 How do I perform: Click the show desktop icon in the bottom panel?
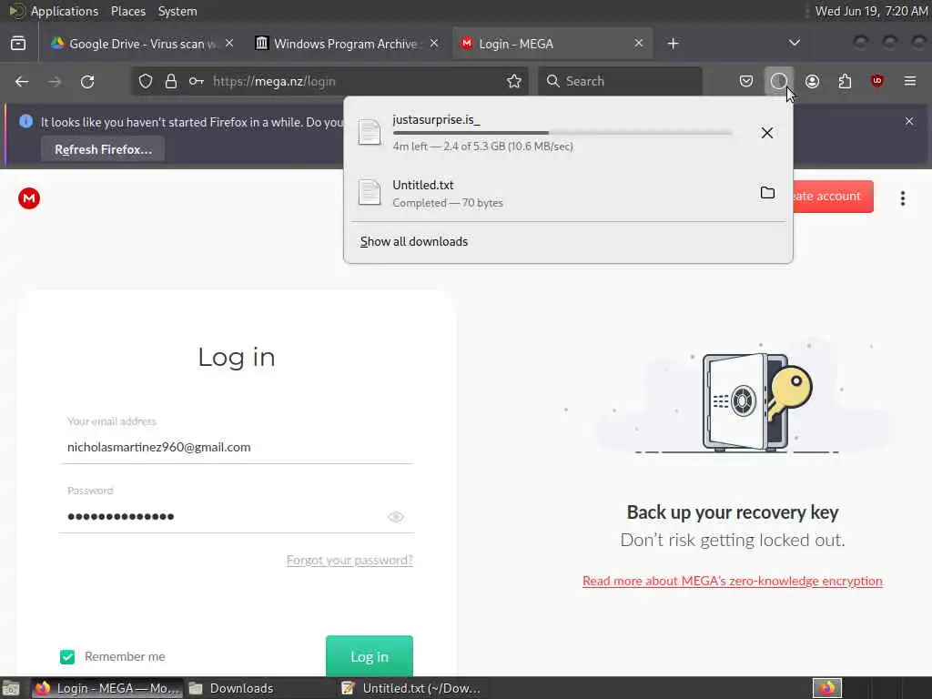11,688
